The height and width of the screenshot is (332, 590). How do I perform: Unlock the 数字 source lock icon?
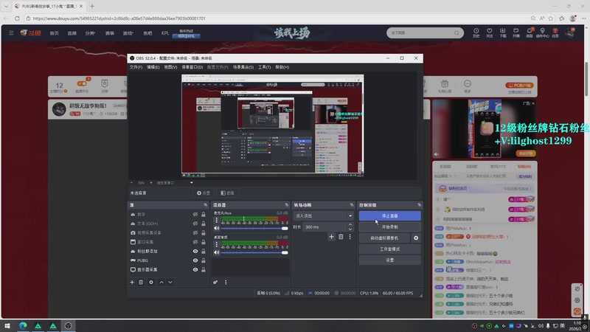(204, 214)
